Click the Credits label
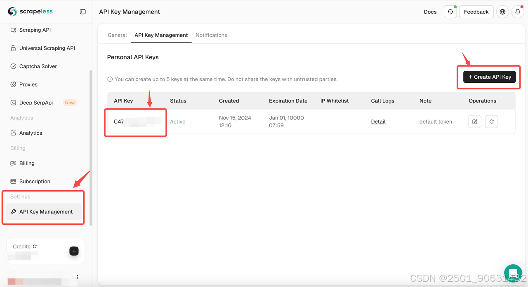 pos(21,247)
